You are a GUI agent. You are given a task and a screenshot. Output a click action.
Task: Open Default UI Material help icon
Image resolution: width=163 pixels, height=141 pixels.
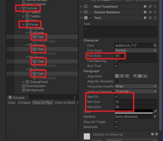(152, 134)
